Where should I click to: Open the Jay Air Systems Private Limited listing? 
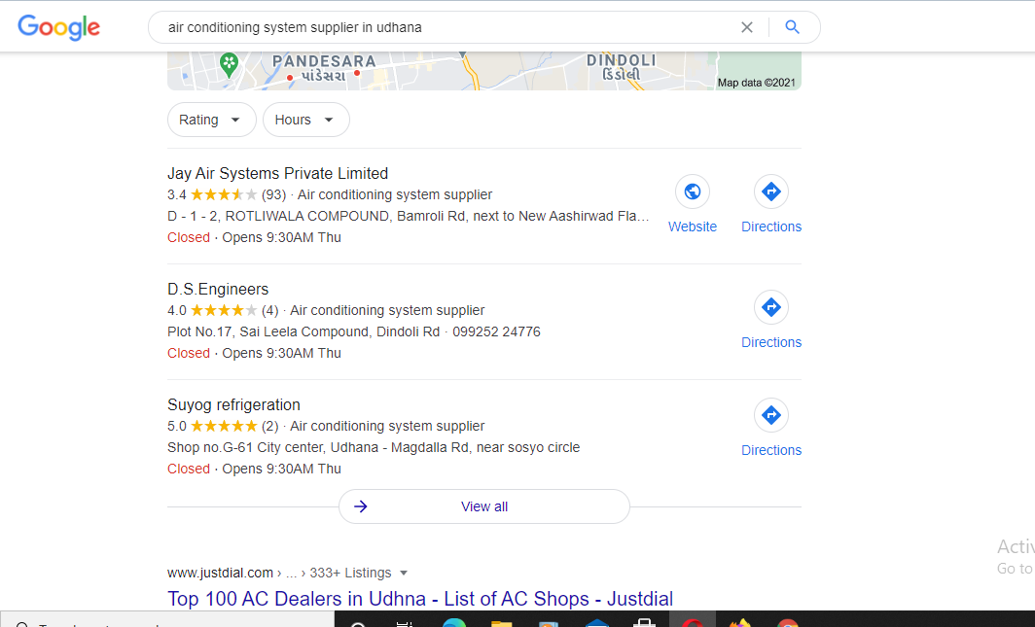coord(277,174)
